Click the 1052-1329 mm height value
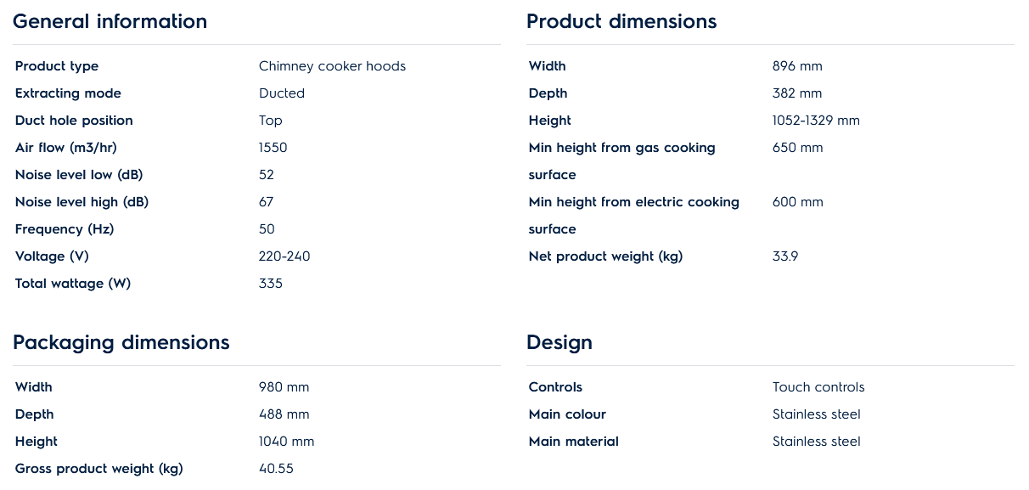1029x490 pixels. point(816,121)
